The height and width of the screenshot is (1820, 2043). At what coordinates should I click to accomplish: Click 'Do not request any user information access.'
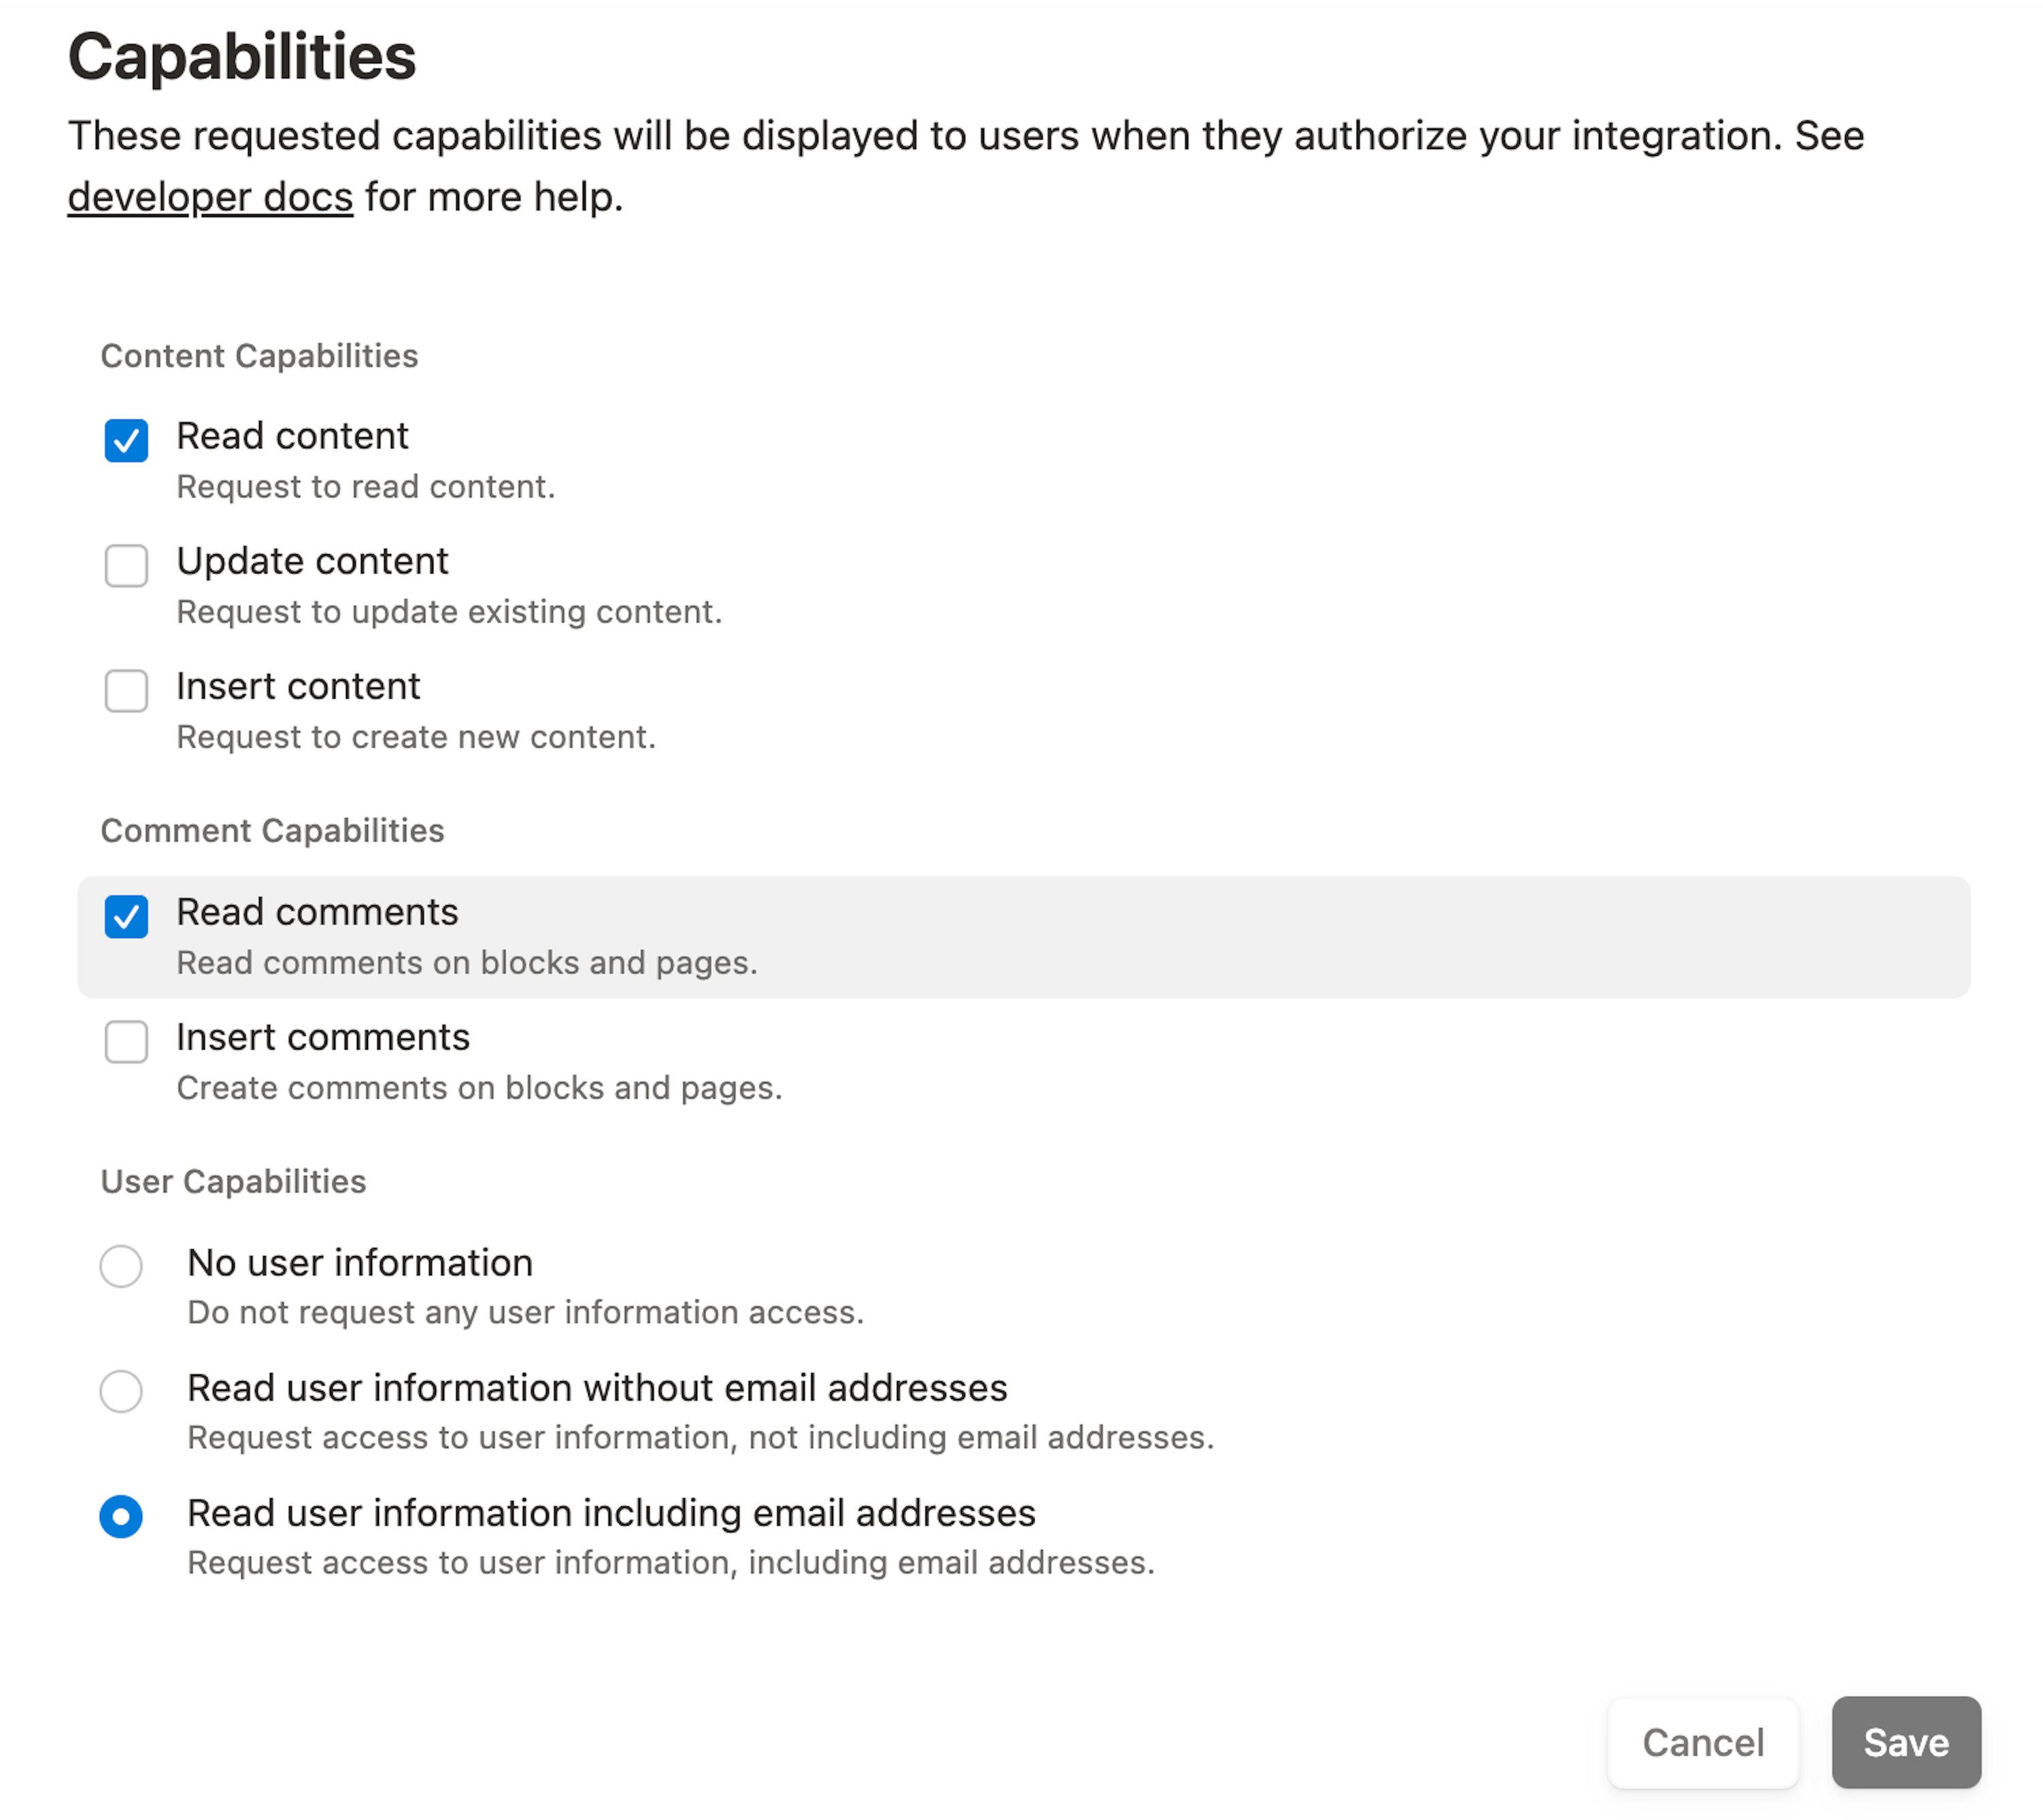tap(525, 1312)
